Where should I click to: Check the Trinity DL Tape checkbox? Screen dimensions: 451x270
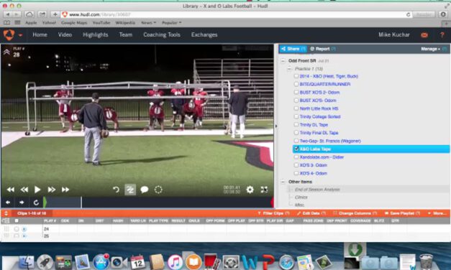pos(296,125)
